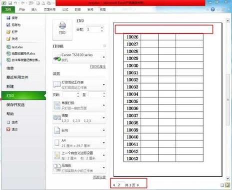Click the preview vertical scrollbar thumb
The image size is (232, 190).
tap(228, 99)
